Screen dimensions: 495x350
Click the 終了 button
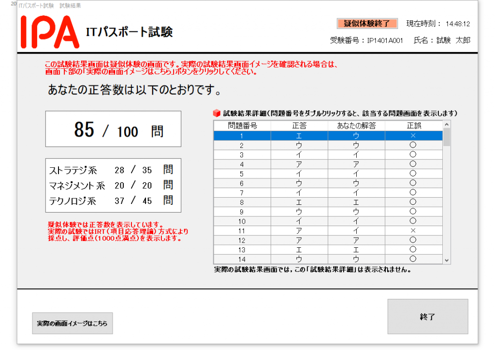click(x=428, y=316)
